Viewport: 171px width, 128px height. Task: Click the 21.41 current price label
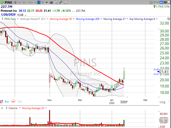[x=164, y=72]
